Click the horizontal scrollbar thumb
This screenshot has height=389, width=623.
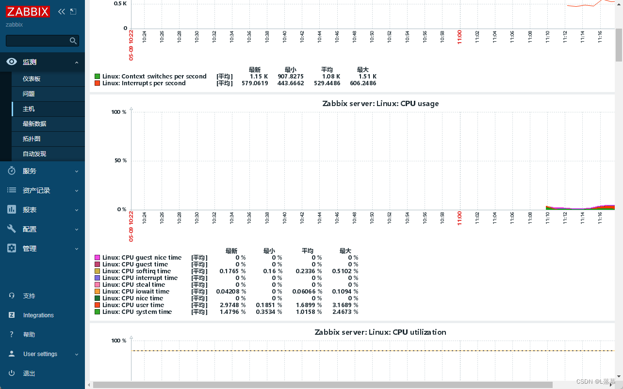[x=323, y=385]
